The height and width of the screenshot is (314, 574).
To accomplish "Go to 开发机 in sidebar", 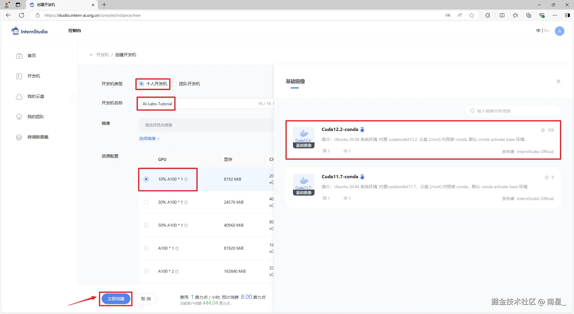I will pos(34,76).
